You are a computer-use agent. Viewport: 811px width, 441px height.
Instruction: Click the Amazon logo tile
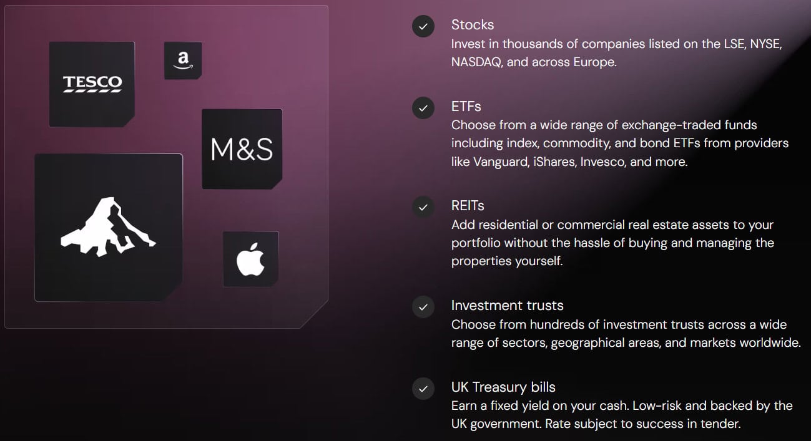coord(183,61)
